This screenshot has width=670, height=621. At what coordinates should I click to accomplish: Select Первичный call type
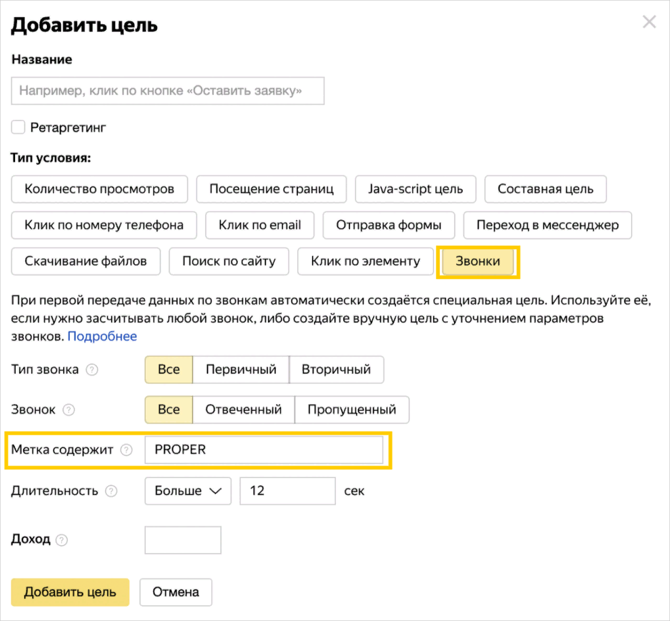[241, 369]
